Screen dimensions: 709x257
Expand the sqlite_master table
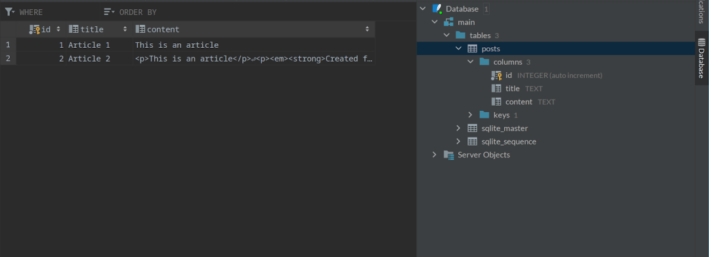click(458, 128)
